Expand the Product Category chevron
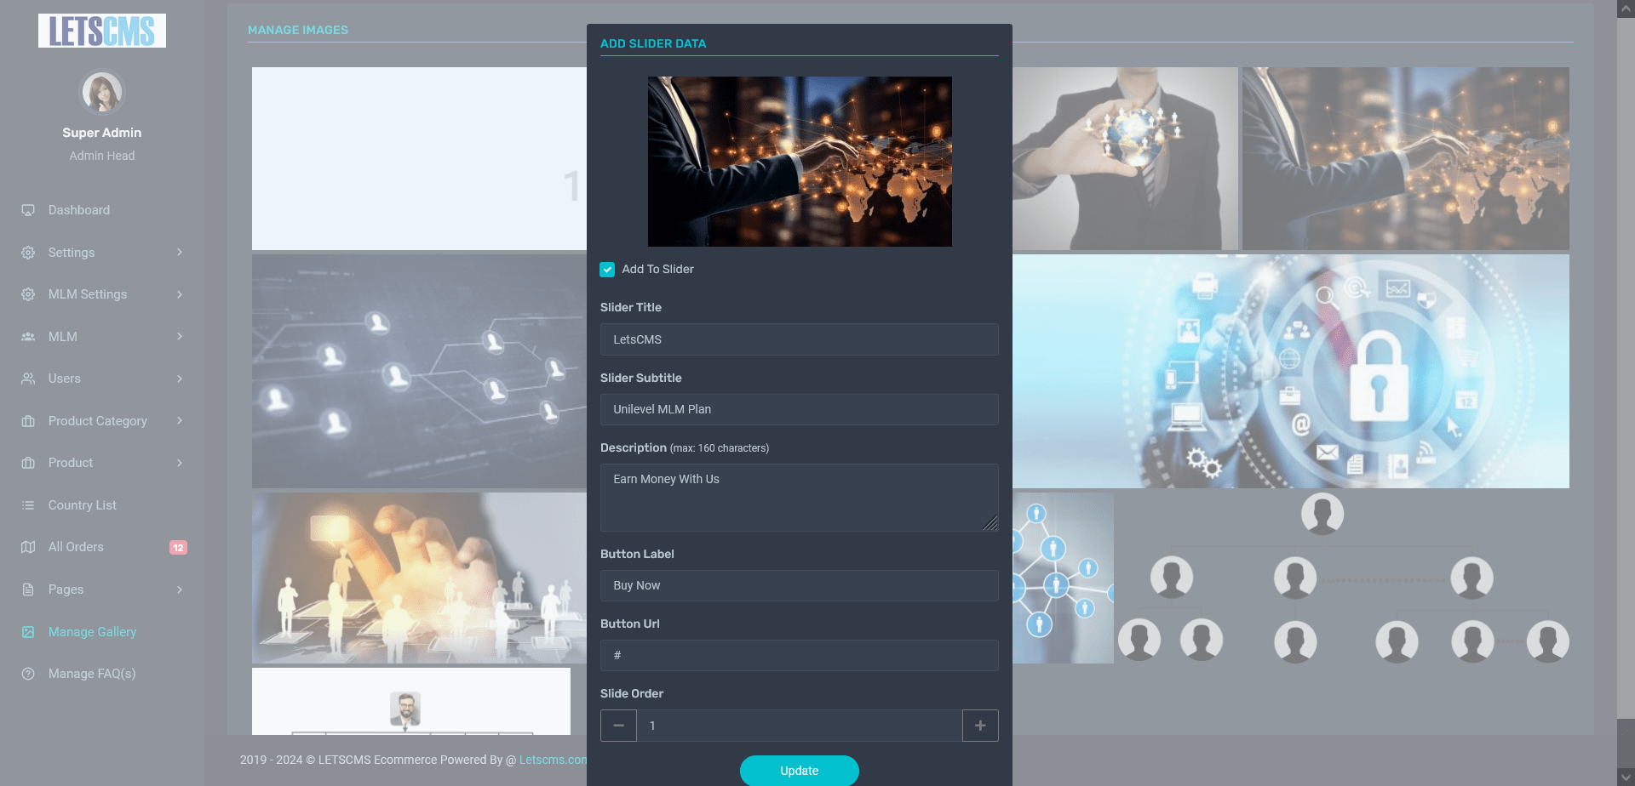The width and height of the screenshot is (1635, 786). [180, 421]
